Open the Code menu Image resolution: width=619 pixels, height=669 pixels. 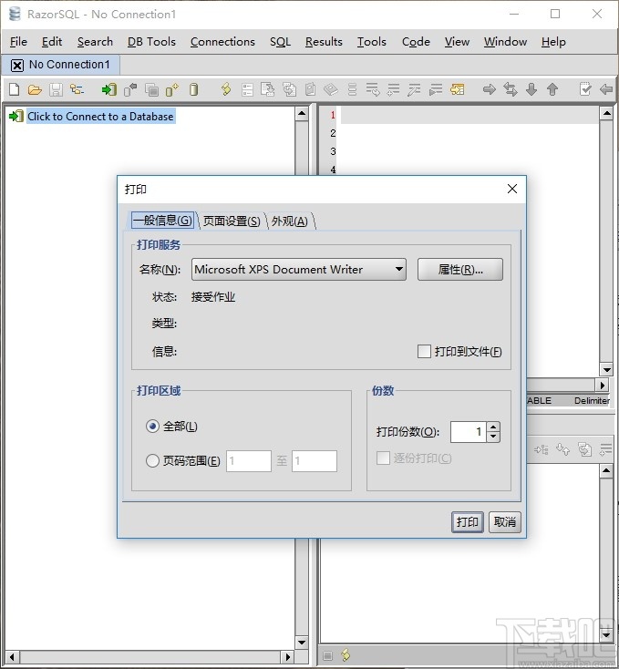pyautogui.click(x=416, y=42)
